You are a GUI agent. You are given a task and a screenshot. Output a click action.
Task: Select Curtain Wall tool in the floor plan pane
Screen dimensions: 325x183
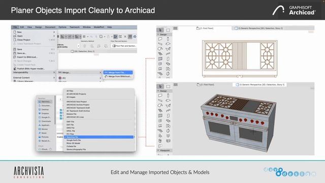pos(160,59)
